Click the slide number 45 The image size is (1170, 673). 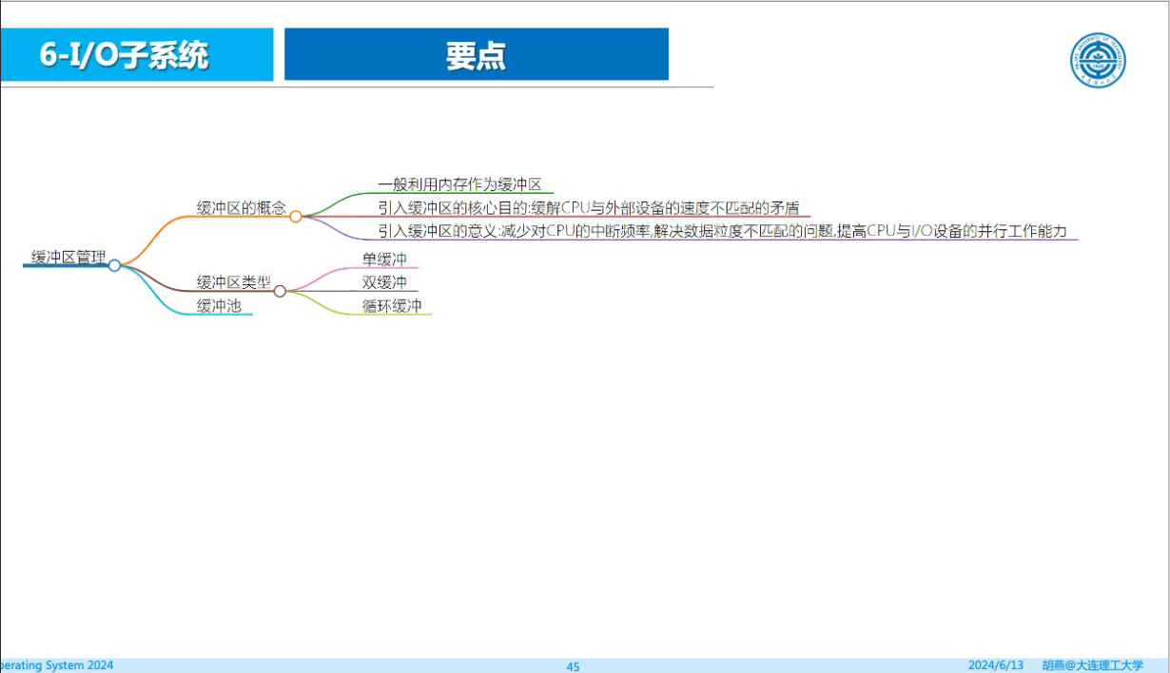[x=573, y=666]
